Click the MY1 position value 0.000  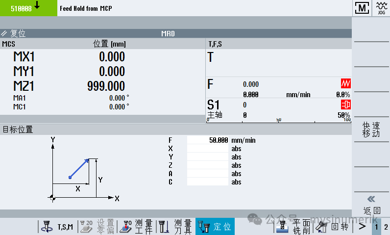(112, 72)
